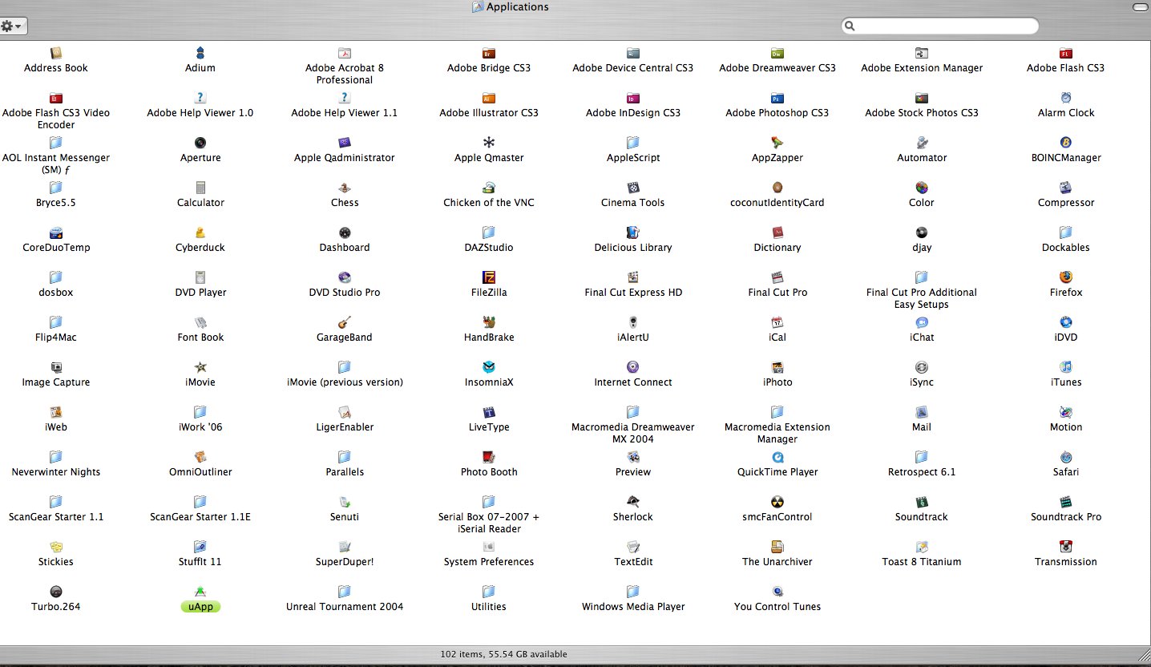The height and width of the screenshot is (667, 1151).
Task: Click the Internet Connect label
Action: click(633, 382)
